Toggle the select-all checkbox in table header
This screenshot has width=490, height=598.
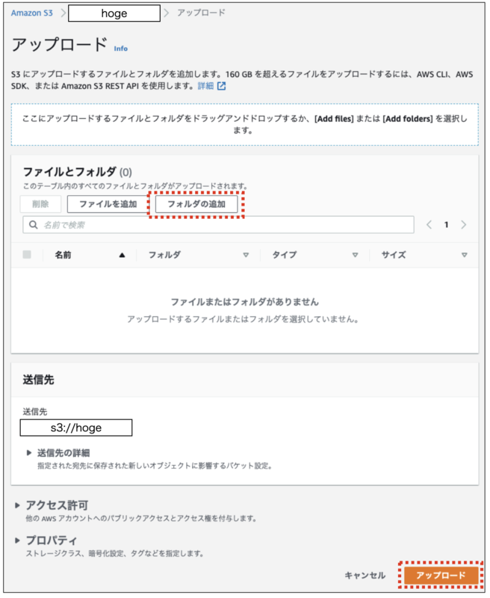click(27, 254)
